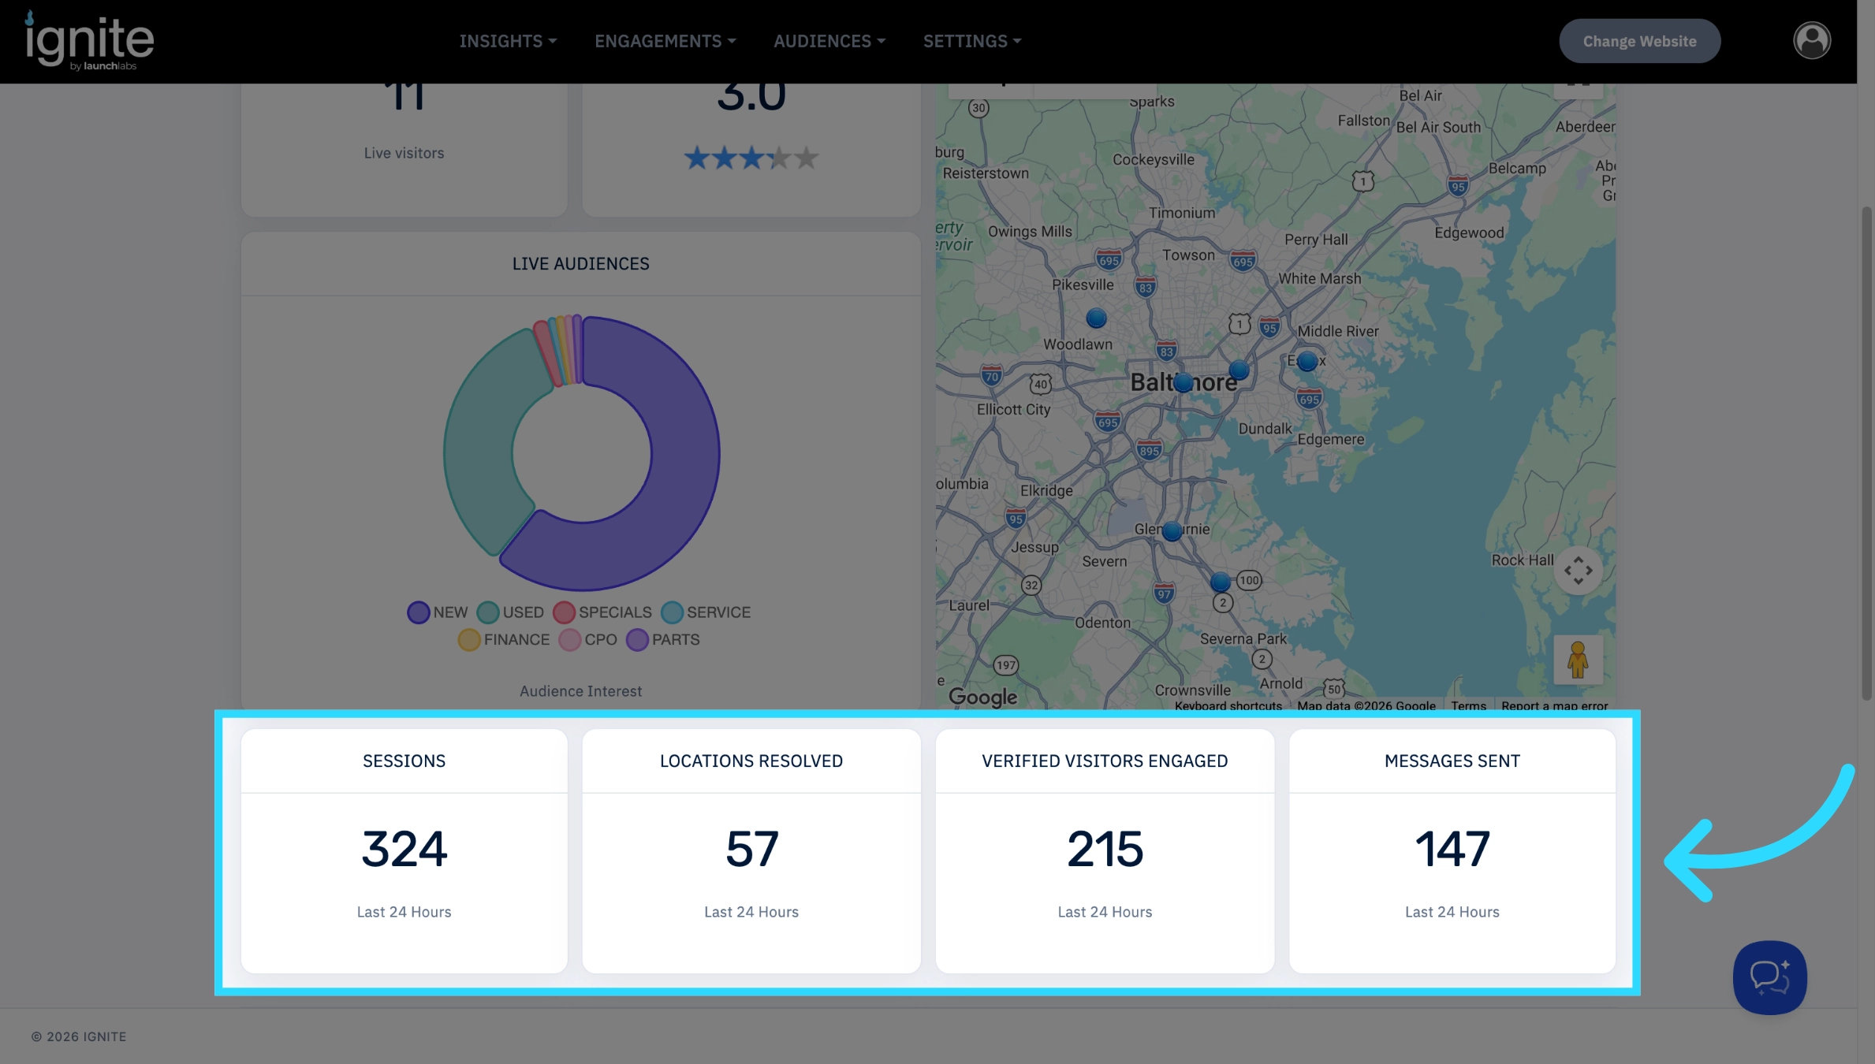This screenshot has width=1875, height=1064.
Task: Toggle the USED legend item
Action: tap(510, 612)
